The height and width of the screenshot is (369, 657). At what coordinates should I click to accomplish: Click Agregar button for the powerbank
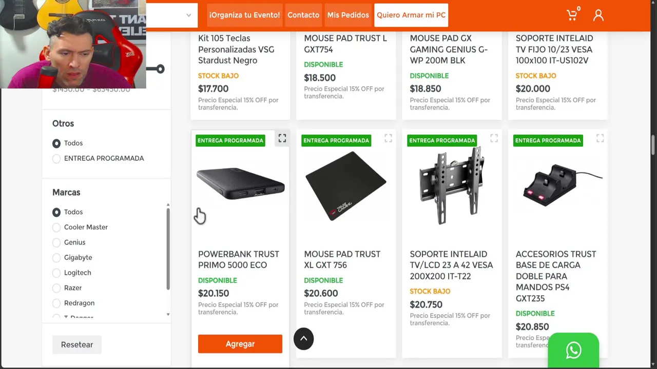tap(240, 344)
